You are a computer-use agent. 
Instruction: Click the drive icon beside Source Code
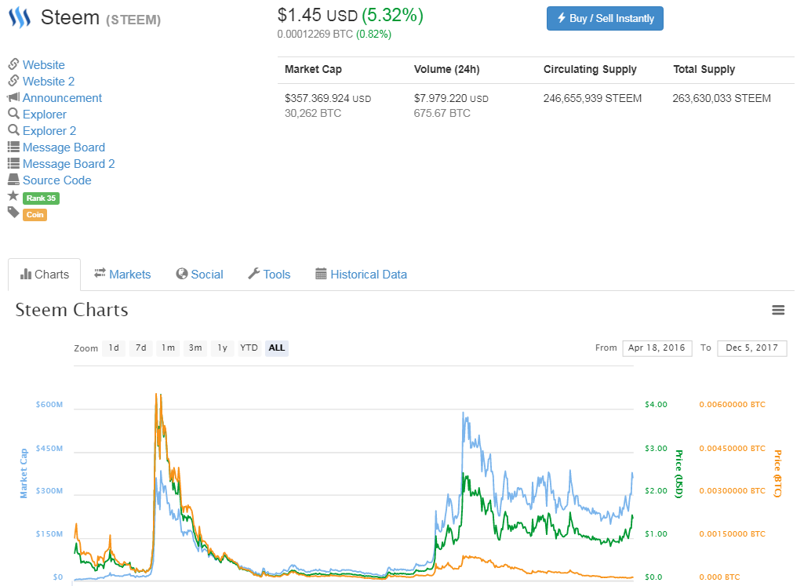(13, 180)
